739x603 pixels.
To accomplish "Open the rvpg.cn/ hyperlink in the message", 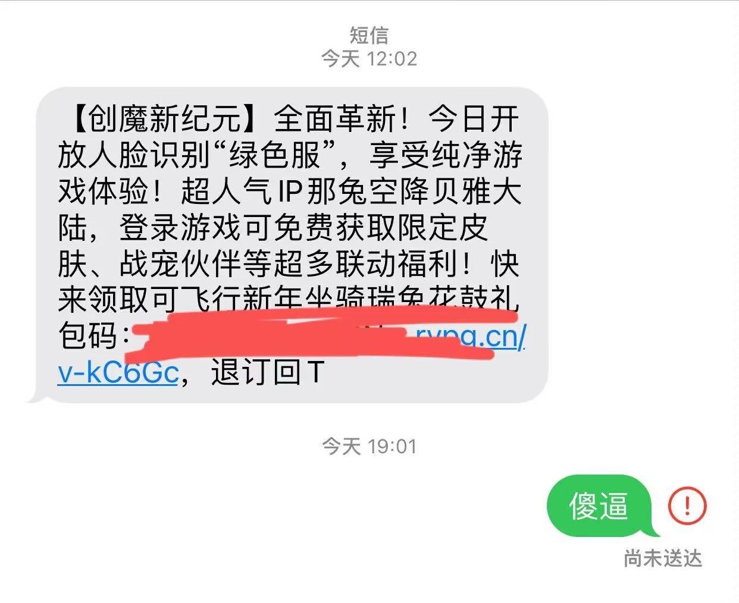I will point(470,337).
